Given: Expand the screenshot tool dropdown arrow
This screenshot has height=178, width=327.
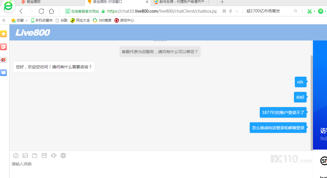Looking at the screenshot, I should [x=314, y=11].
